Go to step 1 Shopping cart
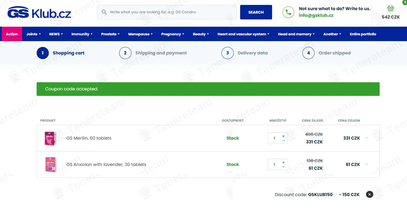Screen dimensions: 407x210 tap(60, 53)
